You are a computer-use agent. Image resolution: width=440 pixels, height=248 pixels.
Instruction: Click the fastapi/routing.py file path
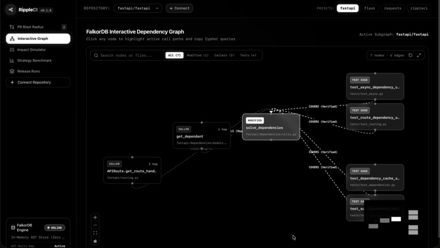click(x=123, y=178)
